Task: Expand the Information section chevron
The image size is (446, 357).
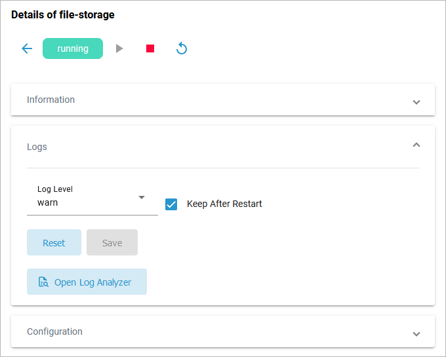Action: pyautogui.click(x=416, y=102)
